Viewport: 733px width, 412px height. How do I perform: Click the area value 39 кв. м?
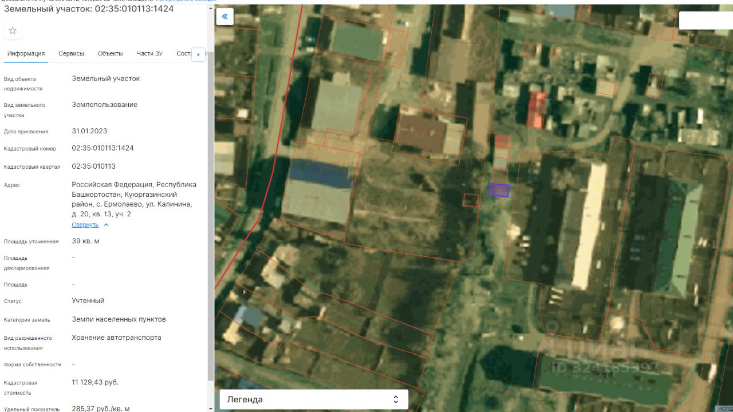point(85,241)
